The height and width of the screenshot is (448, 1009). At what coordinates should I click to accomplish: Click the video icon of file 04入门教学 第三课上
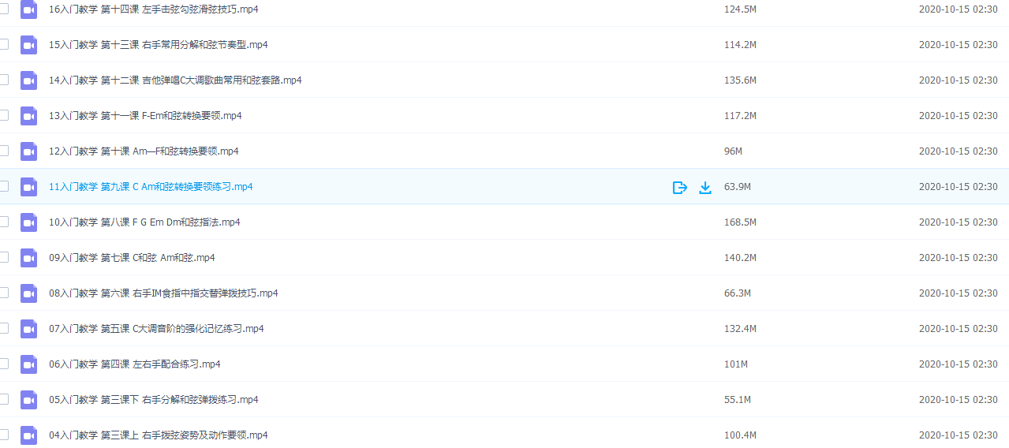pos(29,435)
